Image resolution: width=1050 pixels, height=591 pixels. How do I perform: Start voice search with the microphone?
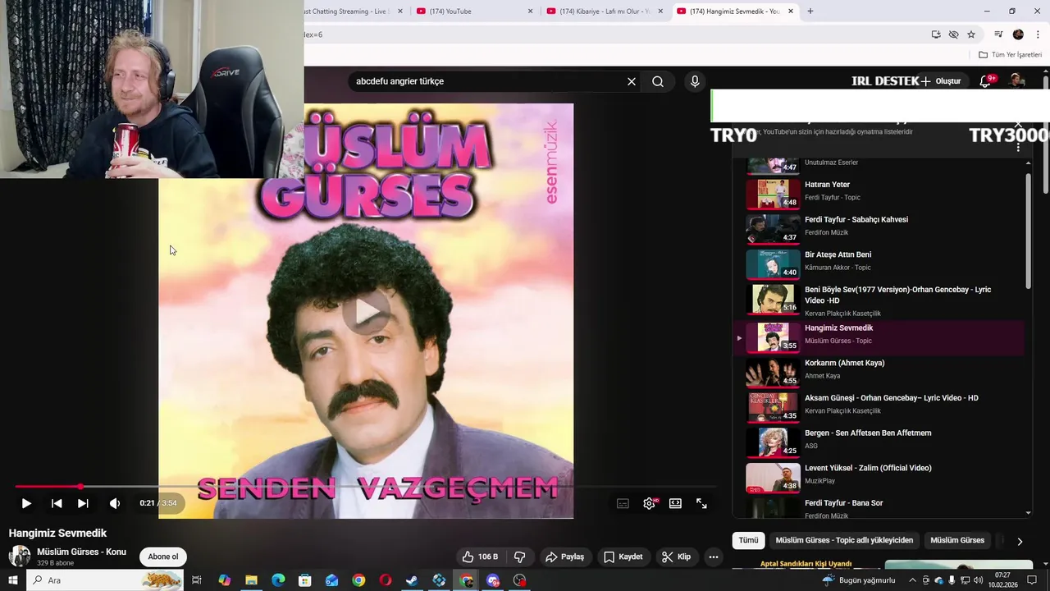(695, 81)
